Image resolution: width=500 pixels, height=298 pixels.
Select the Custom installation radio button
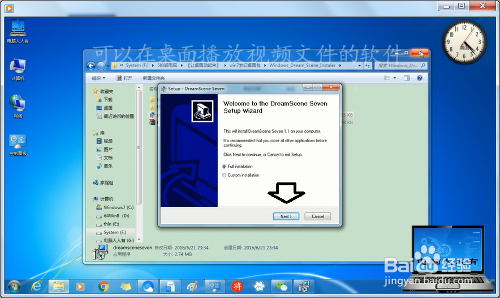click(x=224, y=175)
